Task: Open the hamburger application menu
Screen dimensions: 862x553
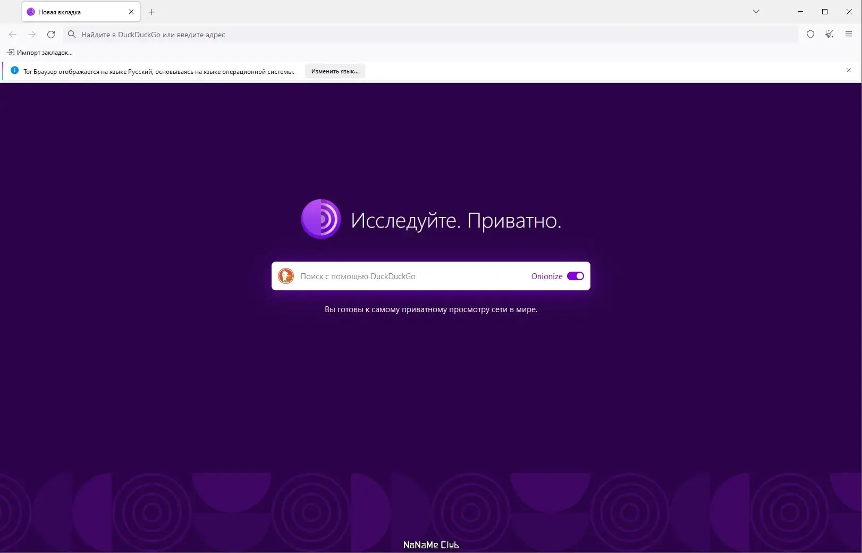Action: [x=849, y=35]
